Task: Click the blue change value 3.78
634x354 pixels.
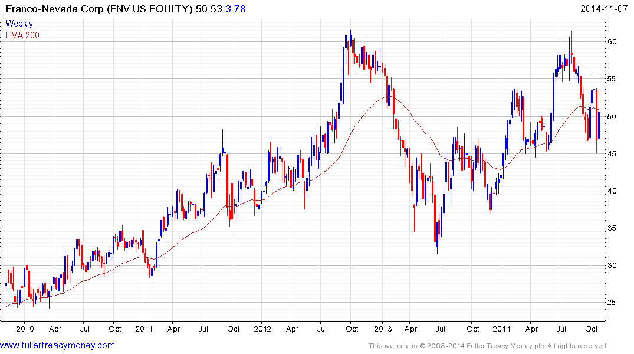Action: [x=235, y=9]
